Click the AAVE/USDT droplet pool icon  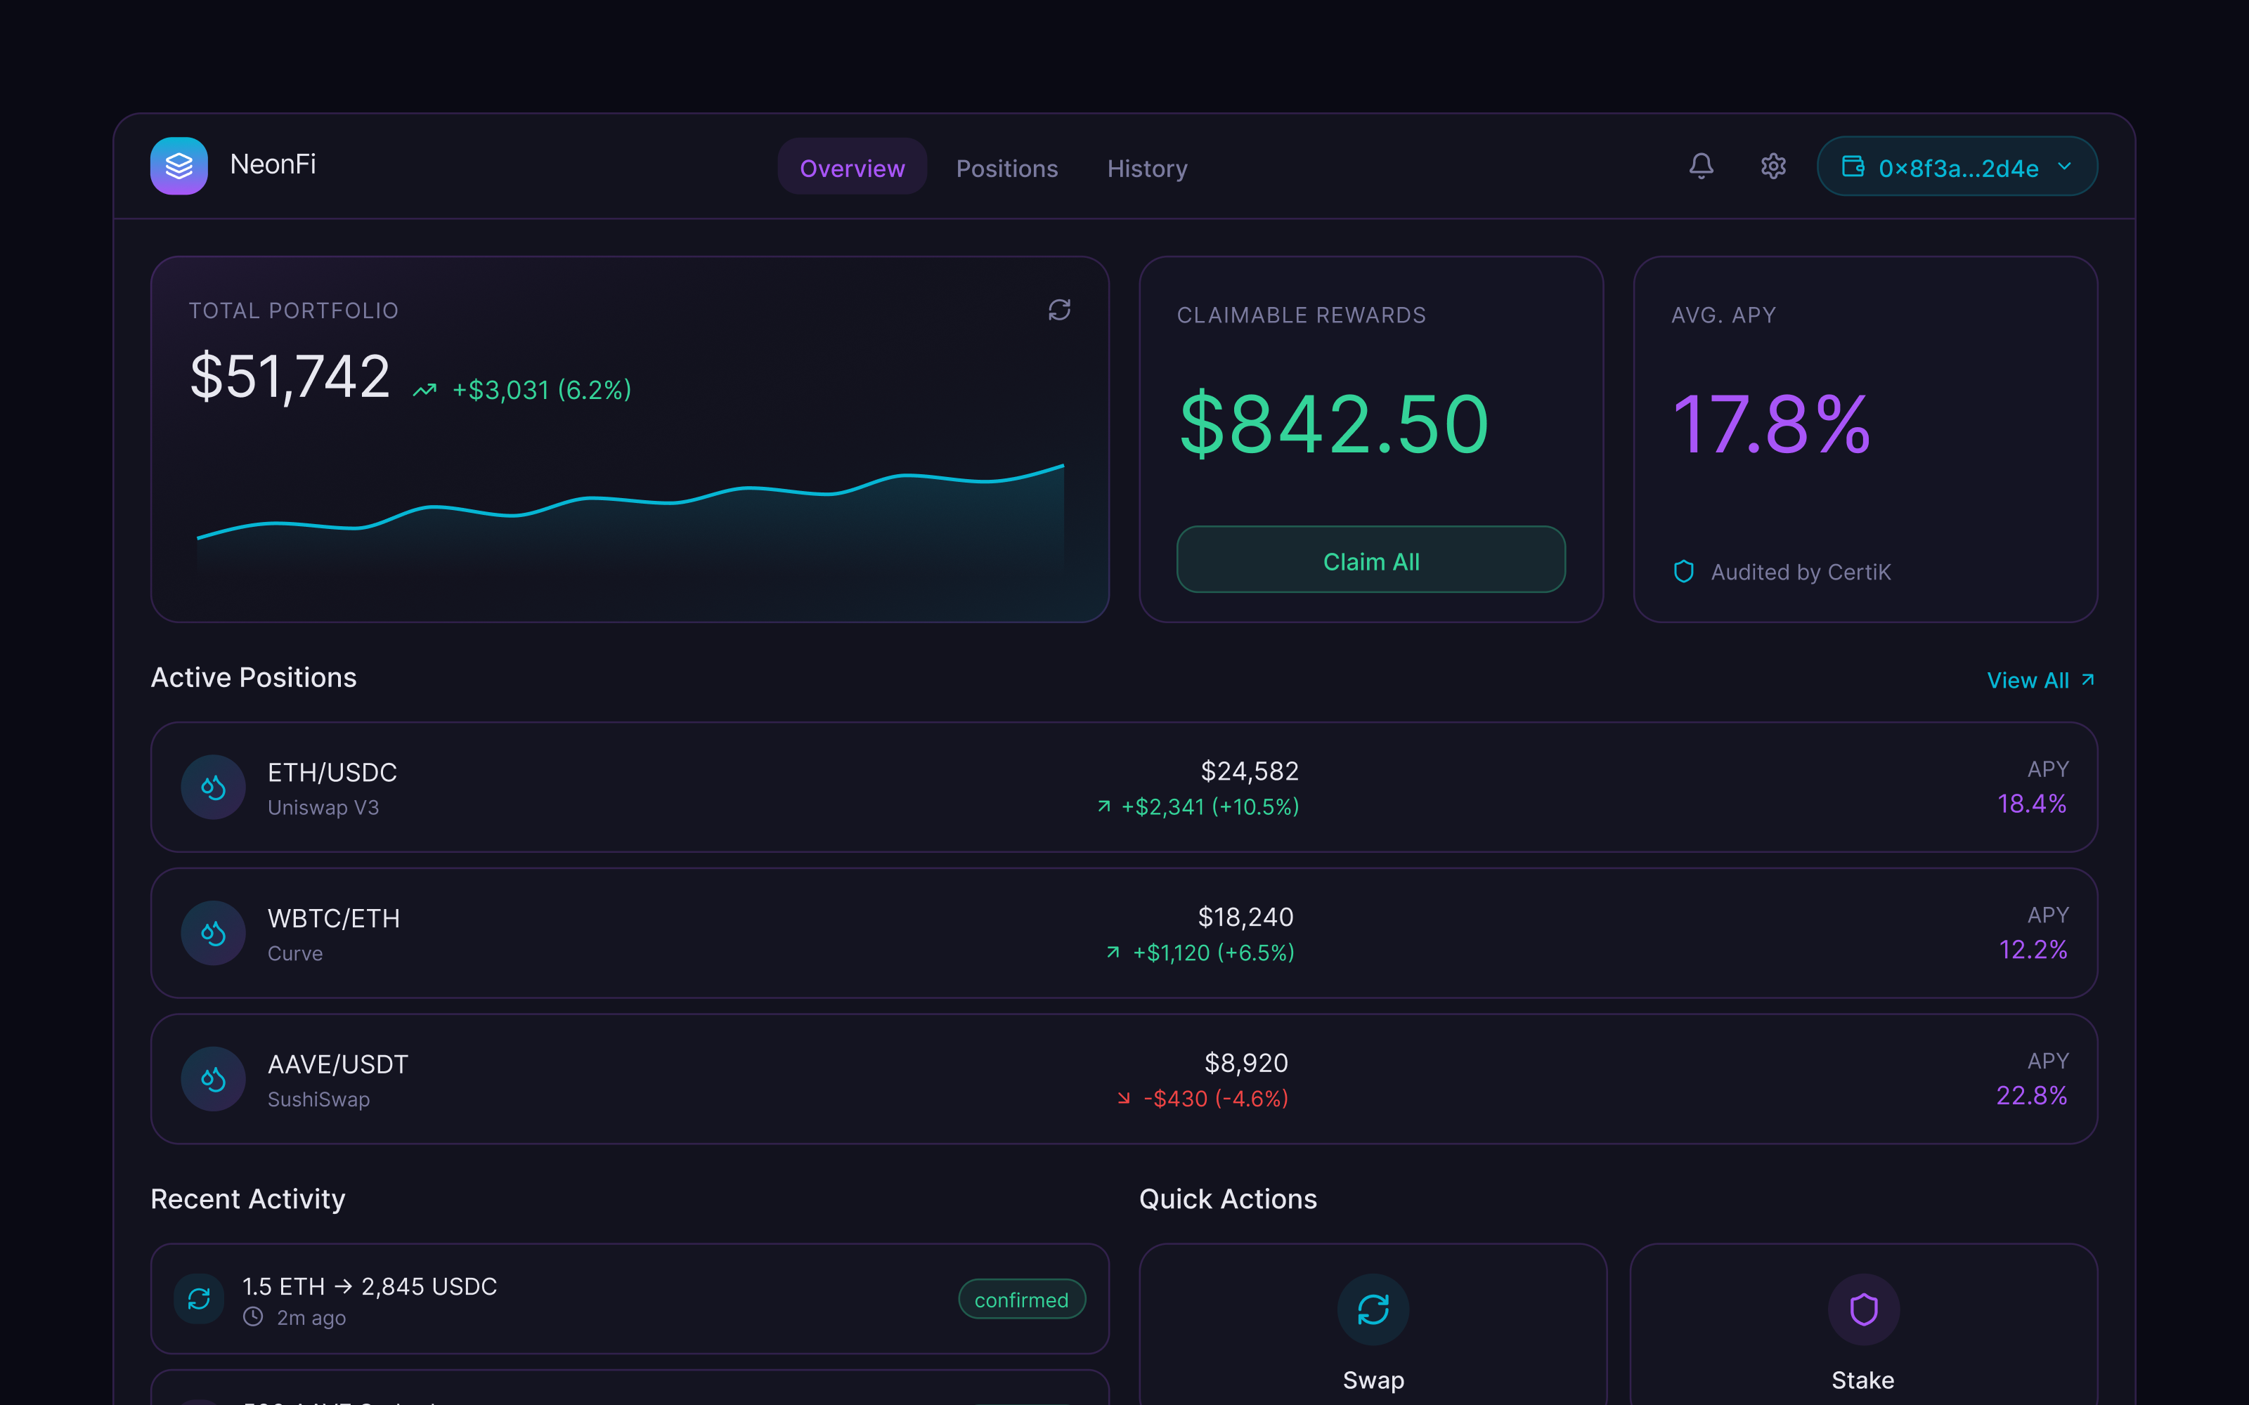pyautogui.click(x=213, y=1079)
